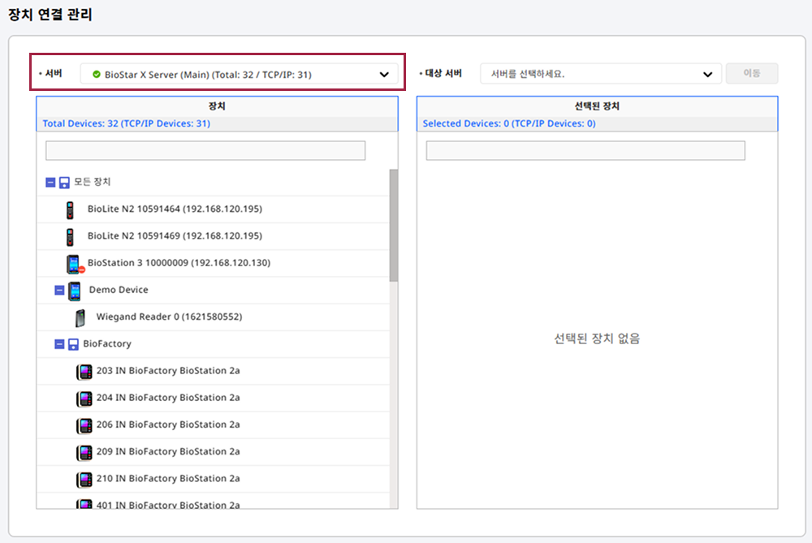Open the 서버 BioStar X Server dropdown
The image size is (812, 543).
point(240,75)
